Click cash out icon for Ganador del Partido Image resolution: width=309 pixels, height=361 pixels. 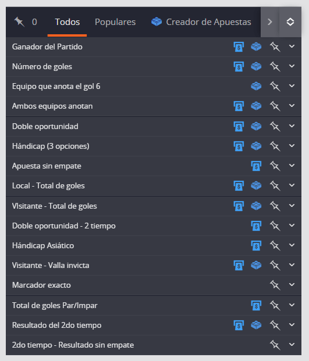pos(239,47)
